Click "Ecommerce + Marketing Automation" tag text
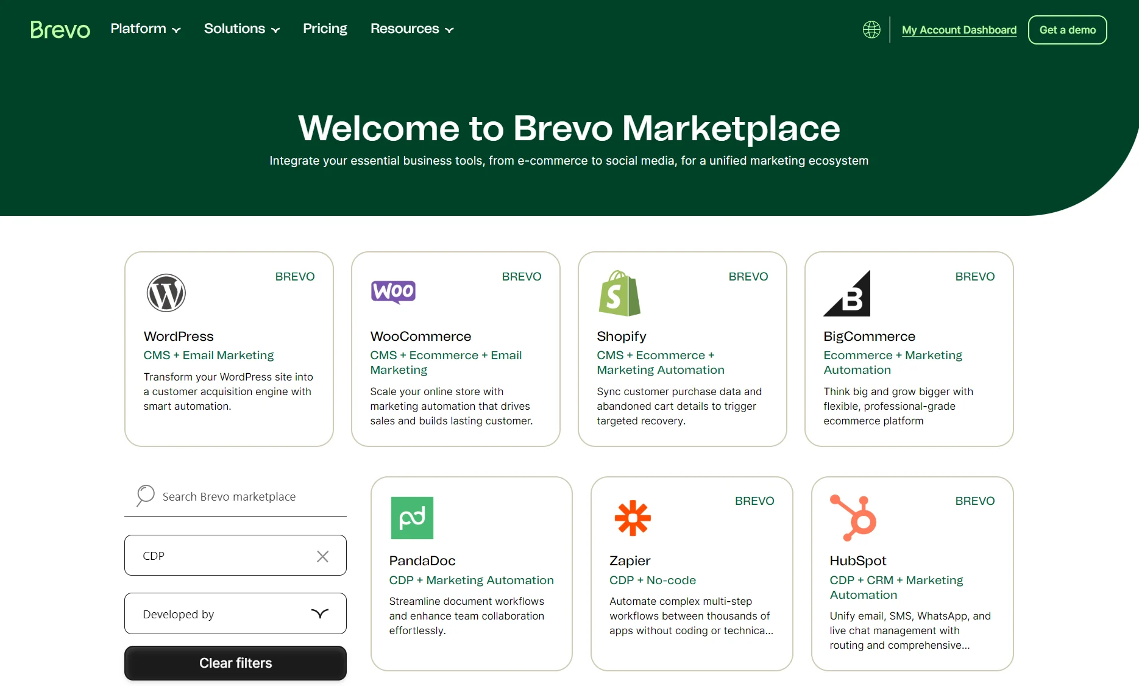 [x=893, y=363]
